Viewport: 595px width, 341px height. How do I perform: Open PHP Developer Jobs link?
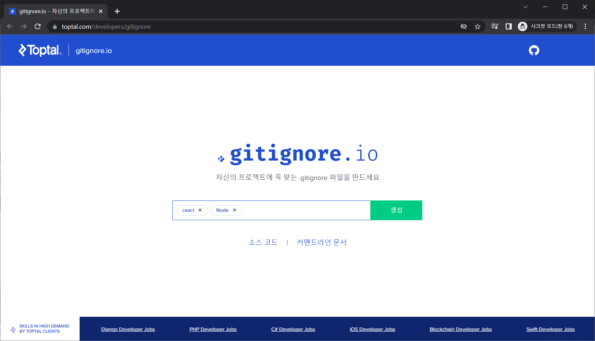(213, 329)
